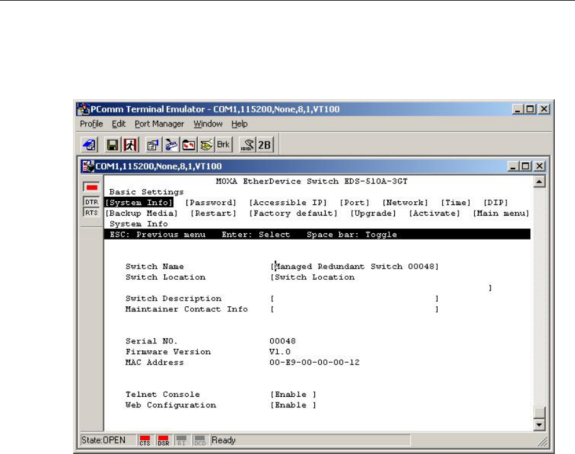575x454 pixels.
Task: Maximize the COM1 child window
Action: [525, 166]
